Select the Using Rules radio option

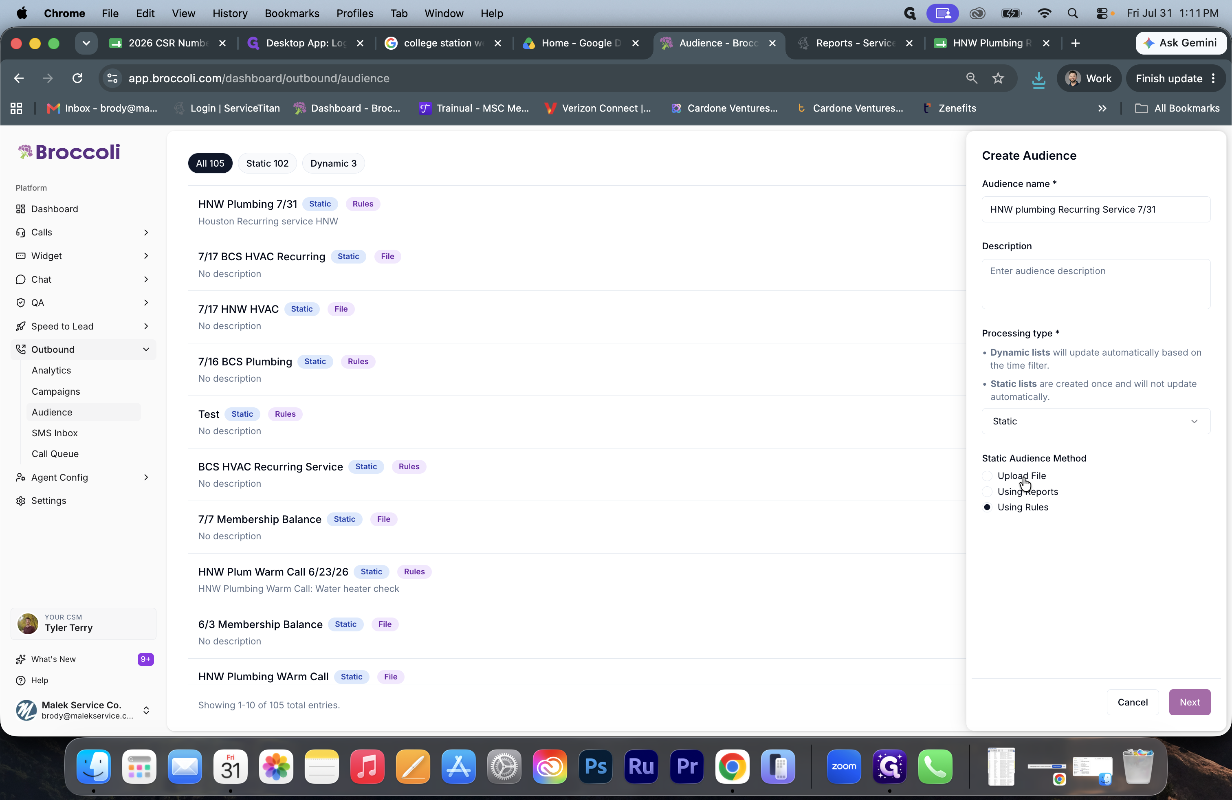[987, 507]
